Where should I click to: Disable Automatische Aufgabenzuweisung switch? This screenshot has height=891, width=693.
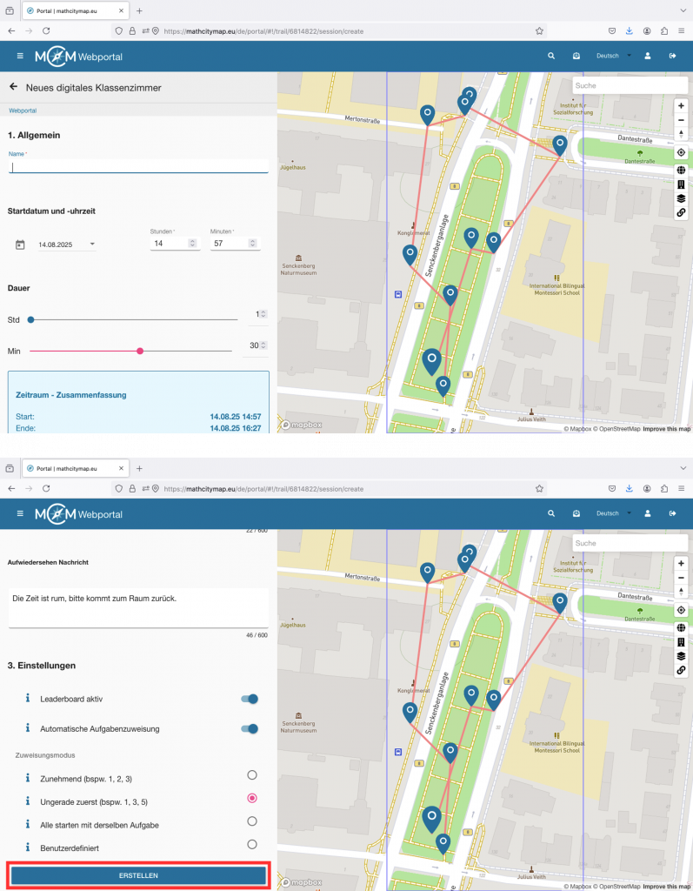point(250,728)
